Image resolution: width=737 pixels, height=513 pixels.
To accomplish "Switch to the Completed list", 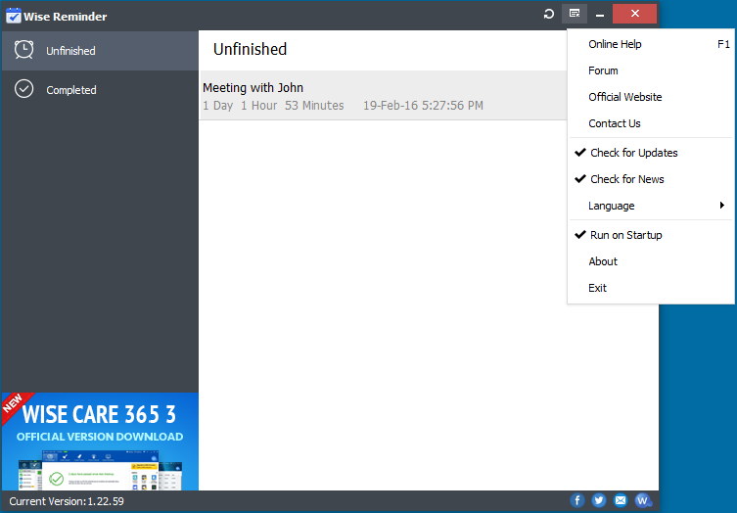I will [70, 90].
